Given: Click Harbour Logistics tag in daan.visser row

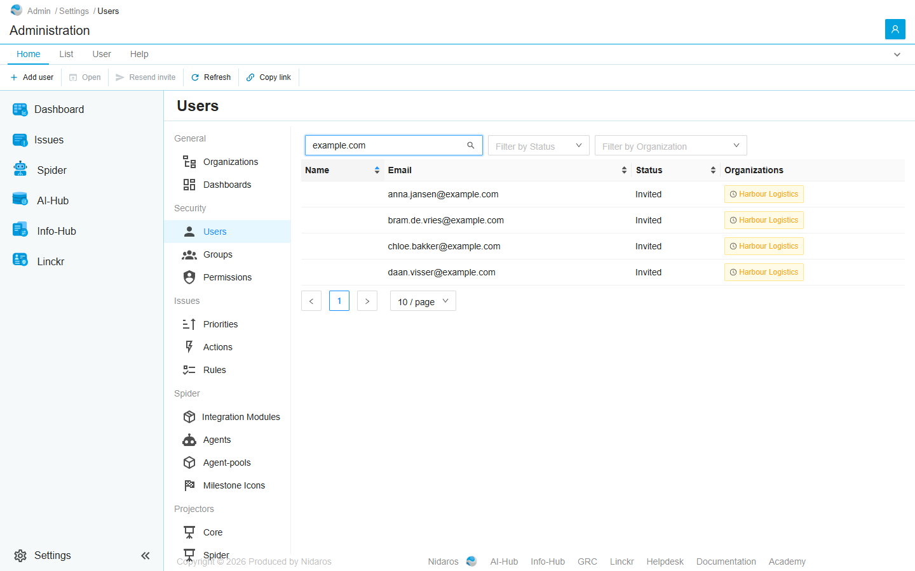Looking at the screenshot, I should 764,272.
